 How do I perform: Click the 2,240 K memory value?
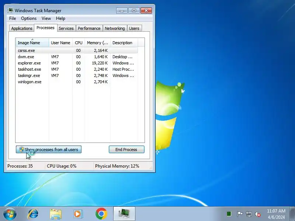pos(101,69)
